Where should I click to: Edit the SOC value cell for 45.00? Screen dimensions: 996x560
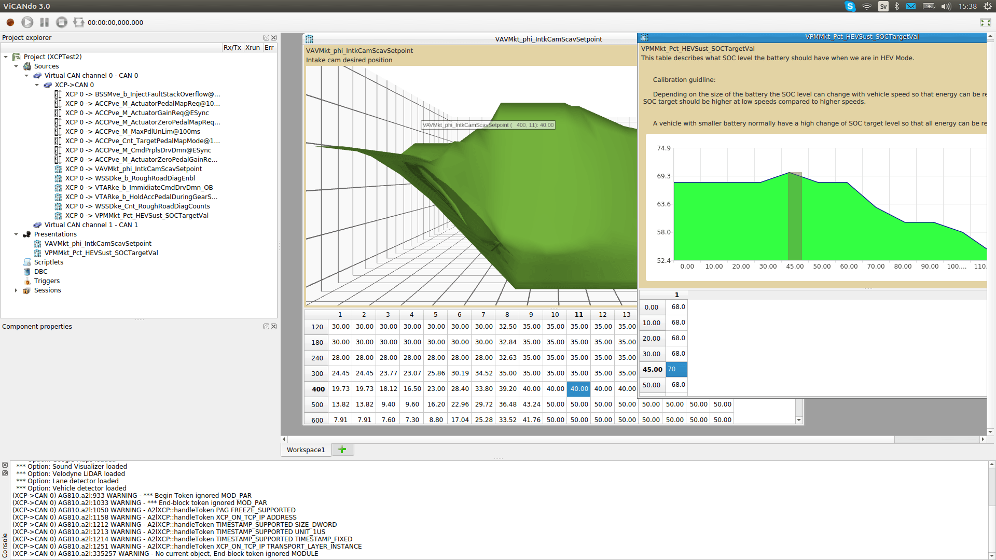[676, 369]
